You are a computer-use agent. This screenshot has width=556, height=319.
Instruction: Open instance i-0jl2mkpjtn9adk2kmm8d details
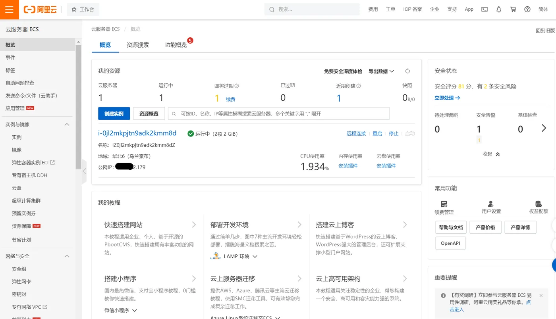click(137, 133)
